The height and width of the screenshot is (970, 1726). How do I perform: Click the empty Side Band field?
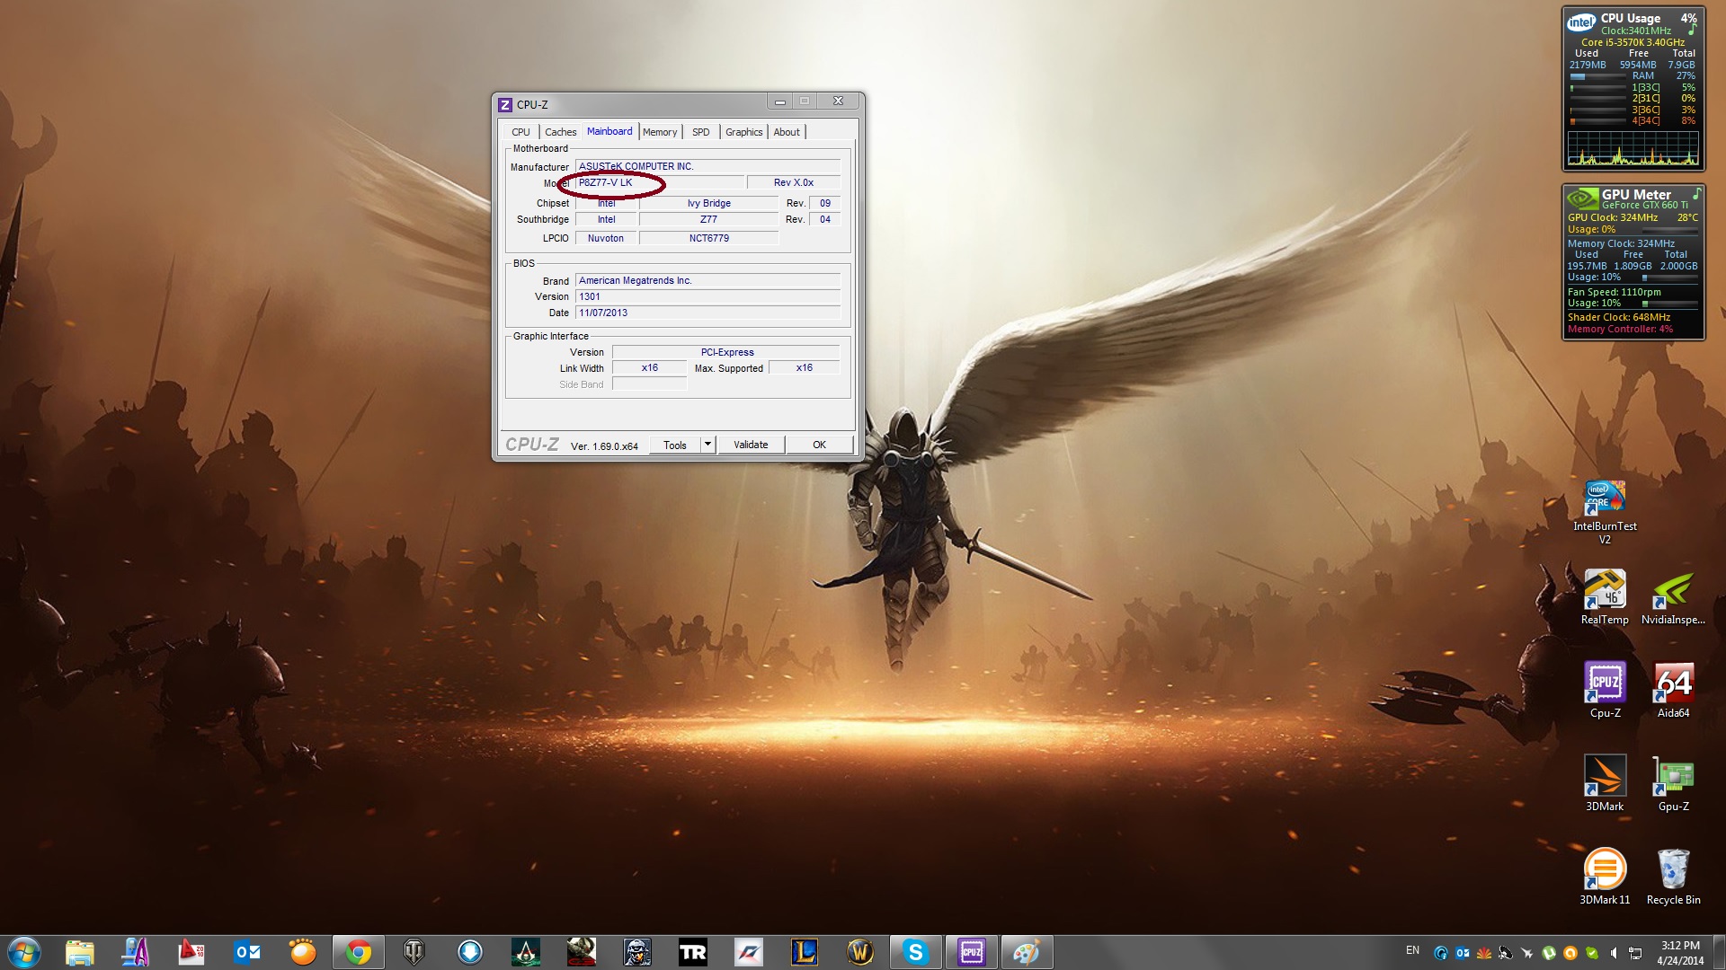click(x=650, y=384)
